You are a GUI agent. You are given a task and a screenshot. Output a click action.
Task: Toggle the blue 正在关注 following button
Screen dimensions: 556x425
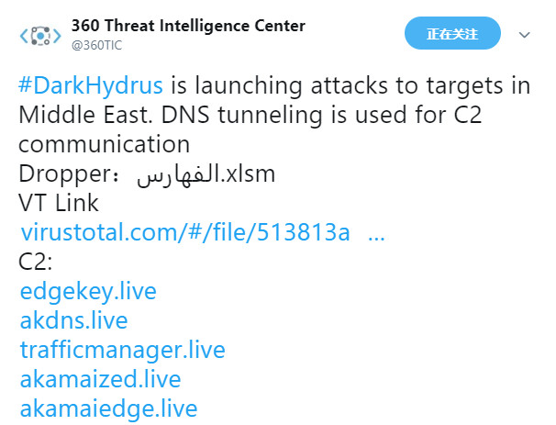click(452, 33)
